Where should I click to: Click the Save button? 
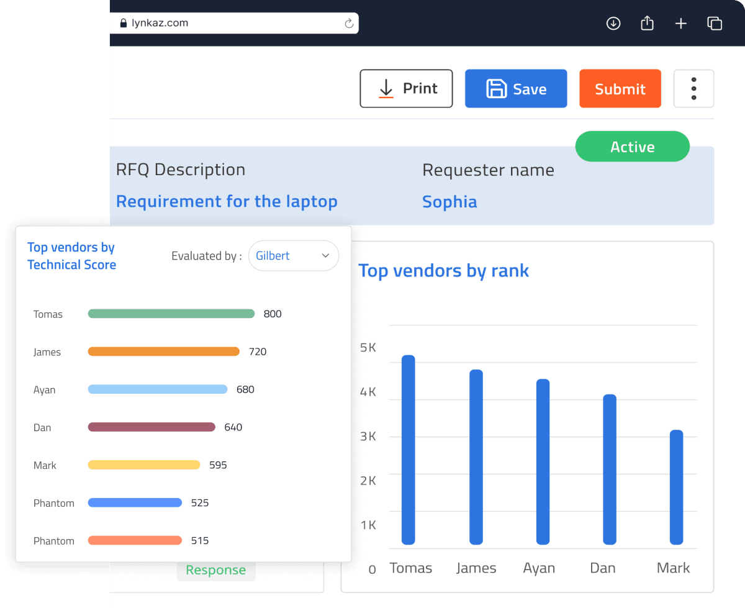point(516,89)
